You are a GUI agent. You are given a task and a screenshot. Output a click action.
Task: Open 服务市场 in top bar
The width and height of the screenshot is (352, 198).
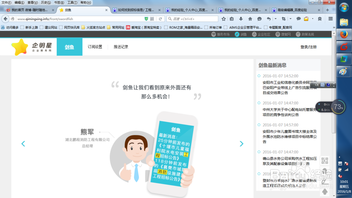(220, 34)
